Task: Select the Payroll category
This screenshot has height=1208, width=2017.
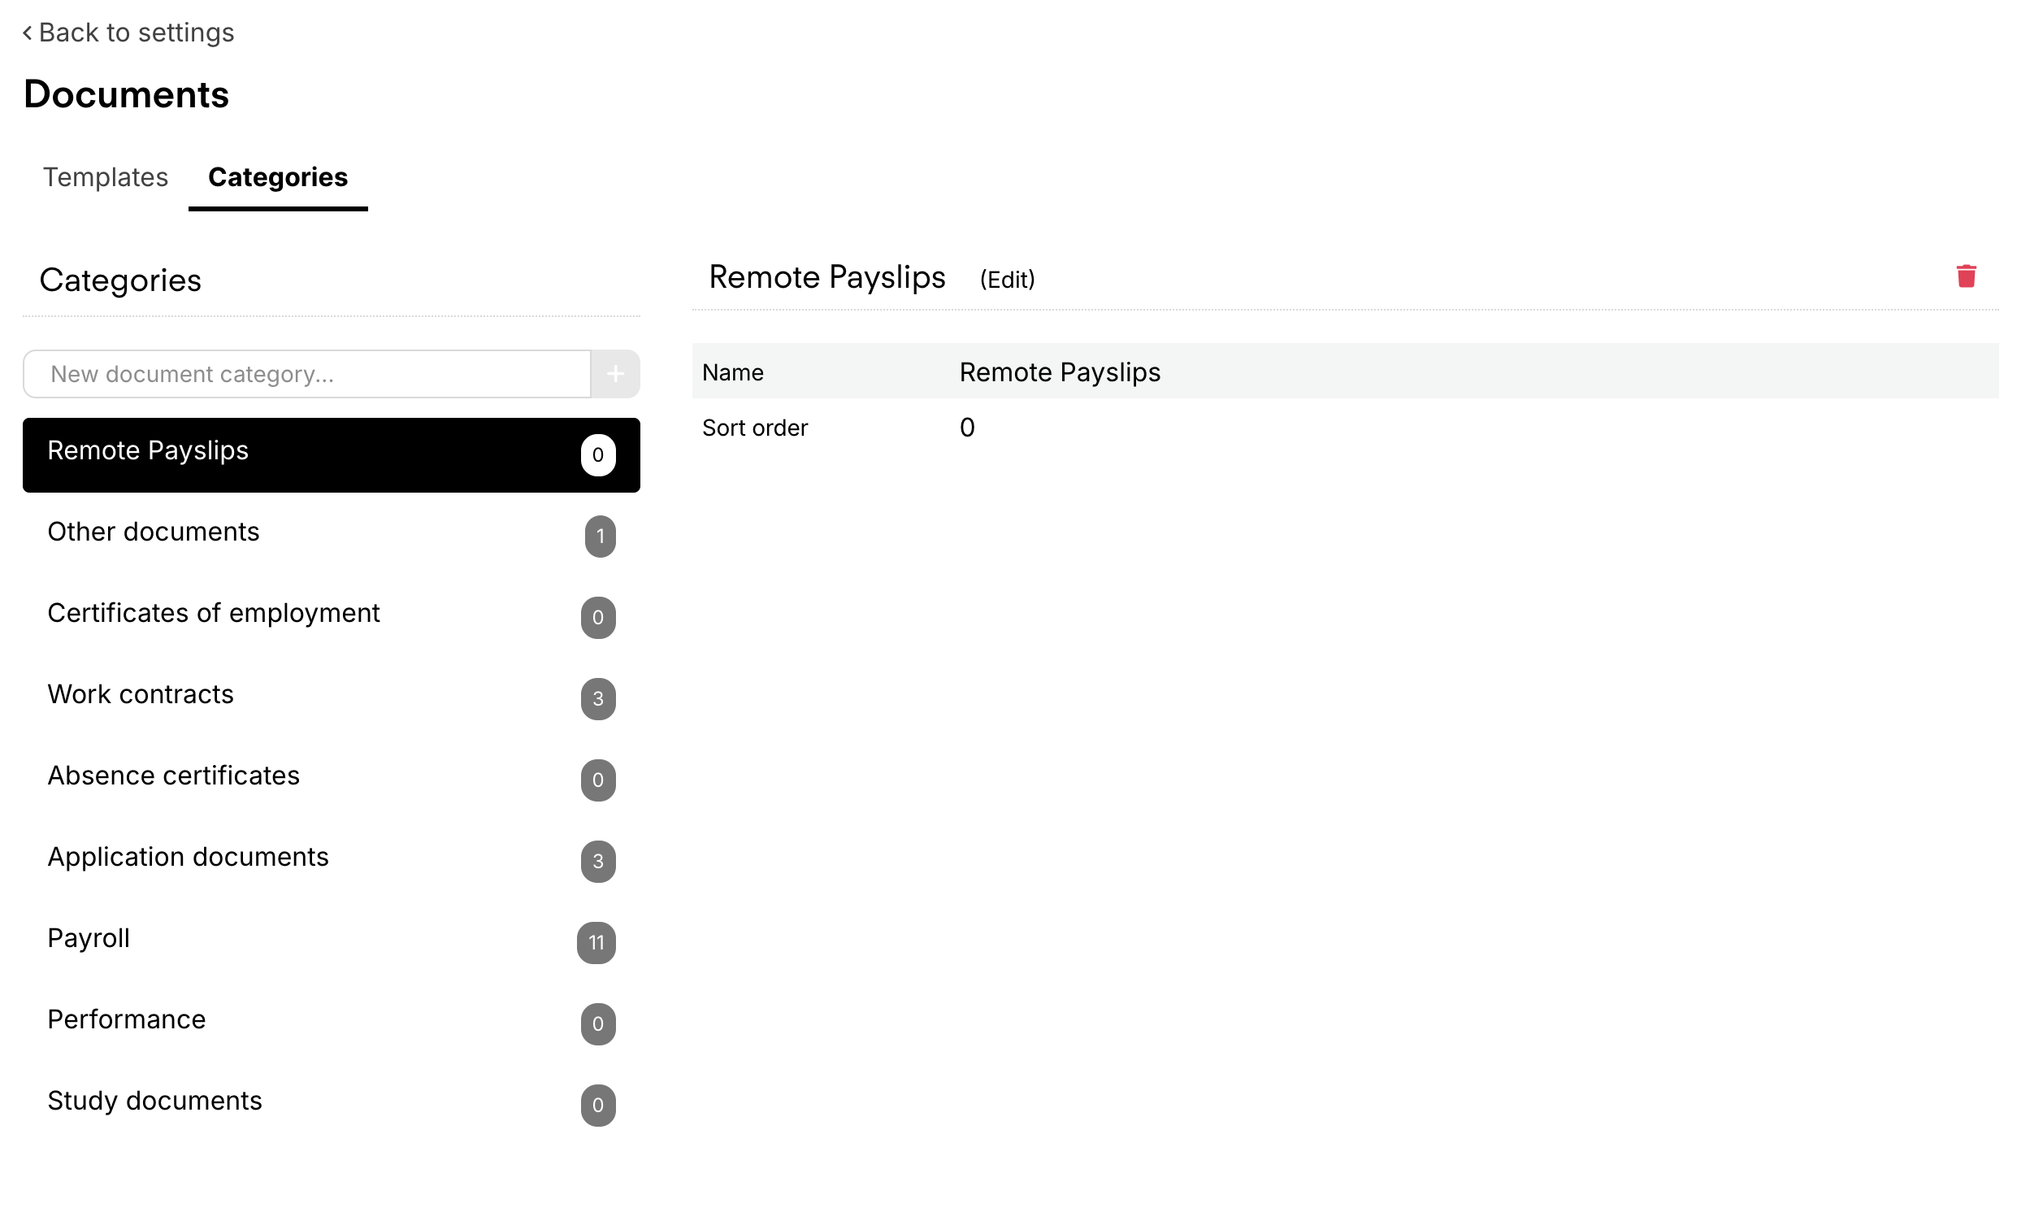Action: click(331, 943)
